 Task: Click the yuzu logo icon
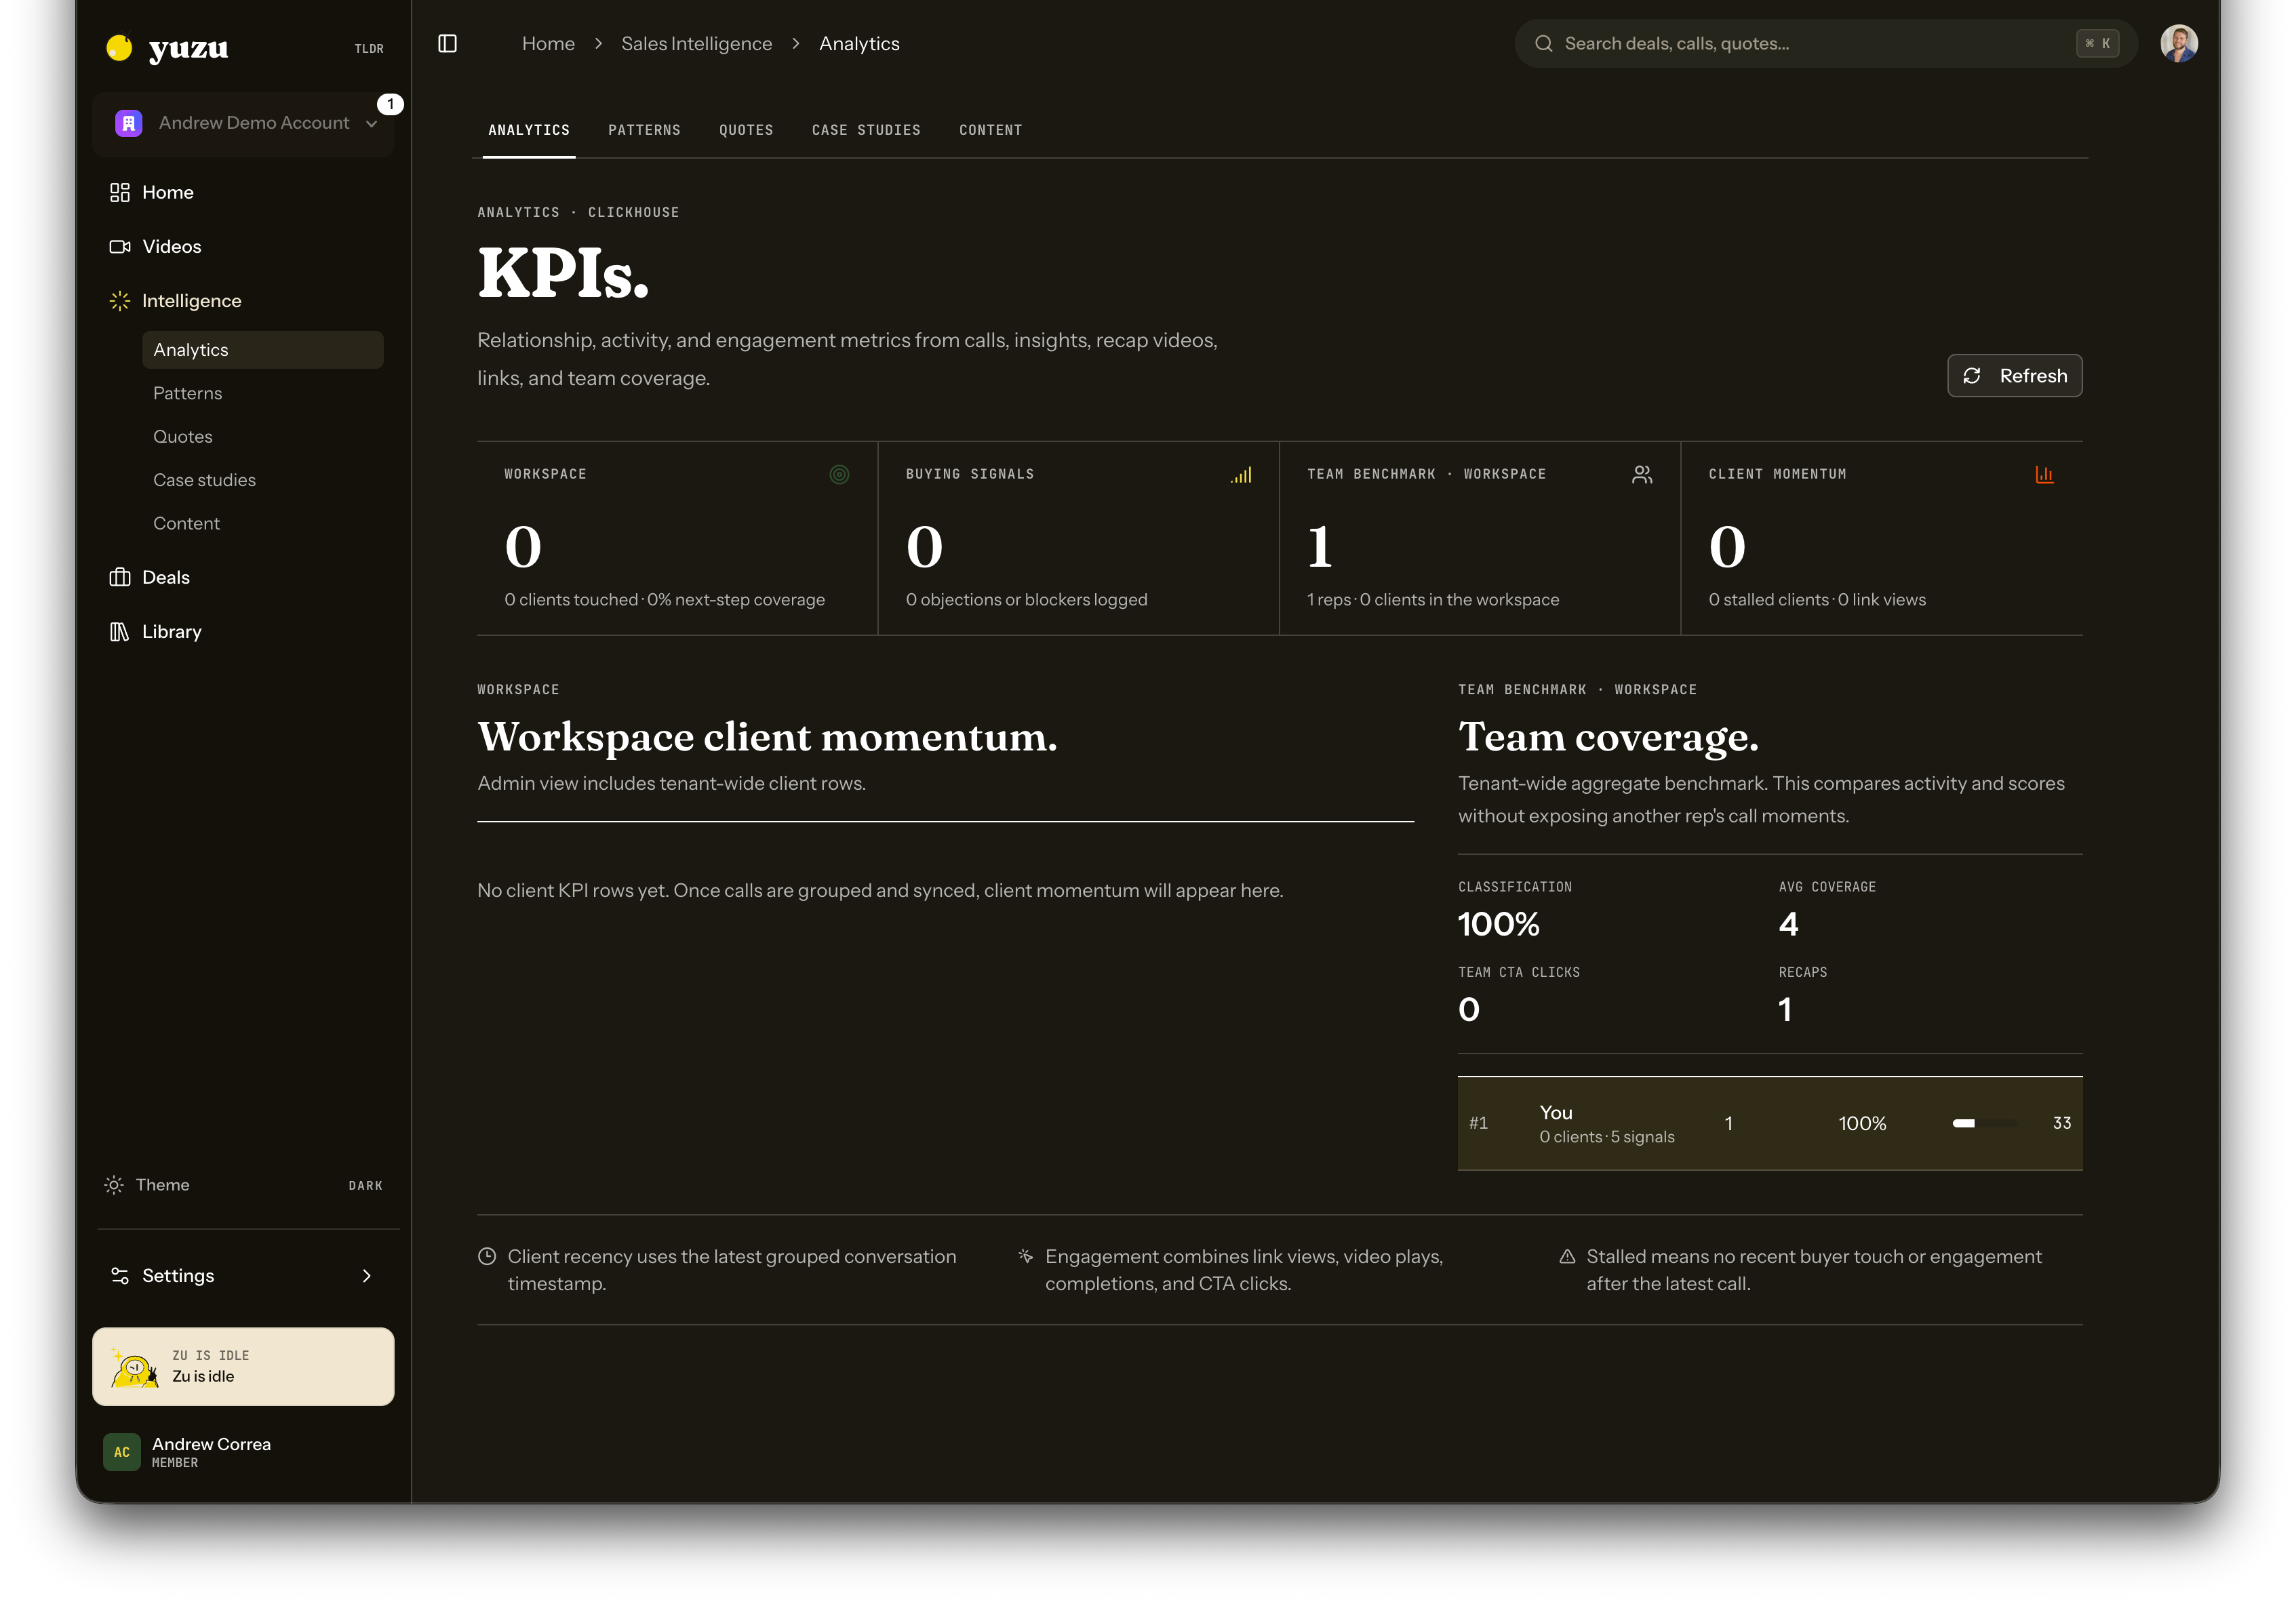coord(119,47)
